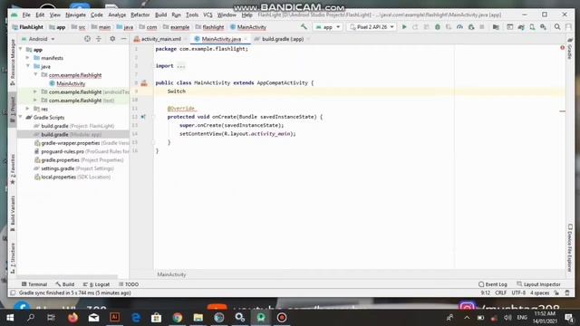580x326 pixels.
Task: Open the Event Log
Action: 493,284
